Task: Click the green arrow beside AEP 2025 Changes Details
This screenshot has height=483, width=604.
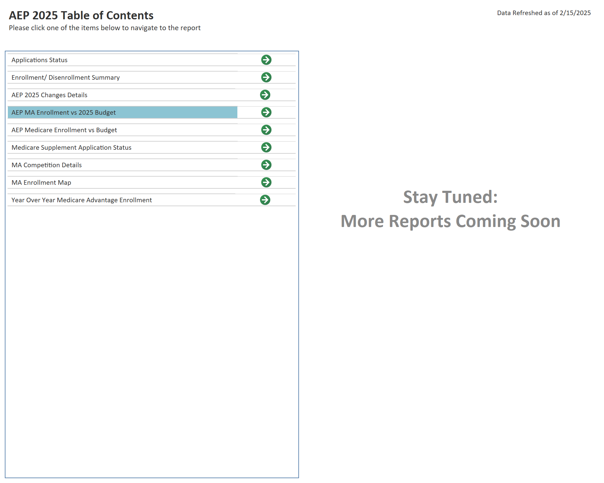Action: 266,95
